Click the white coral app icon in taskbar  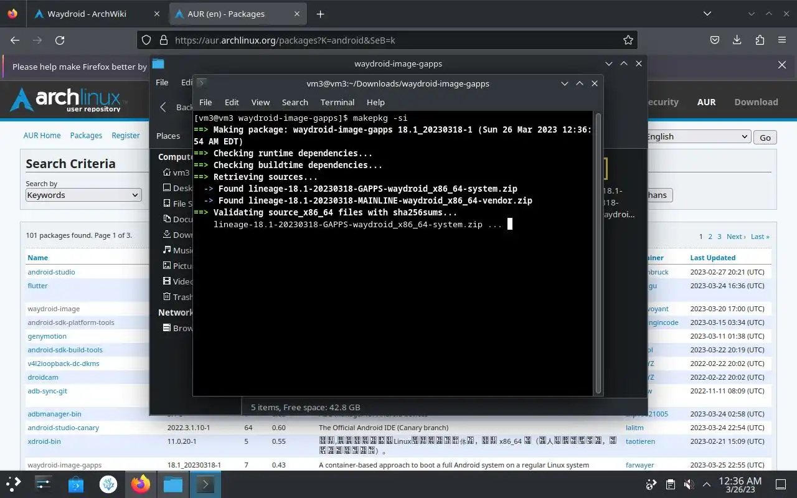[108, 484]
